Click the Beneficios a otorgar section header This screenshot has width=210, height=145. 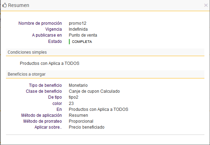pyautogui.click(x=27, y=74)
